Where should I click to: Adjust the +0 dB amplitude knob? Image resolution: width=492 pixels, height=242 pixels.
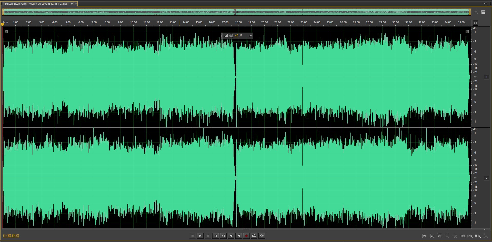pos(231,36)
